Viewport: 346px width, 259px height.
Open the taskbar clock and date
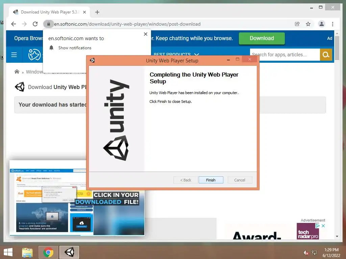(x=331, y=253)
